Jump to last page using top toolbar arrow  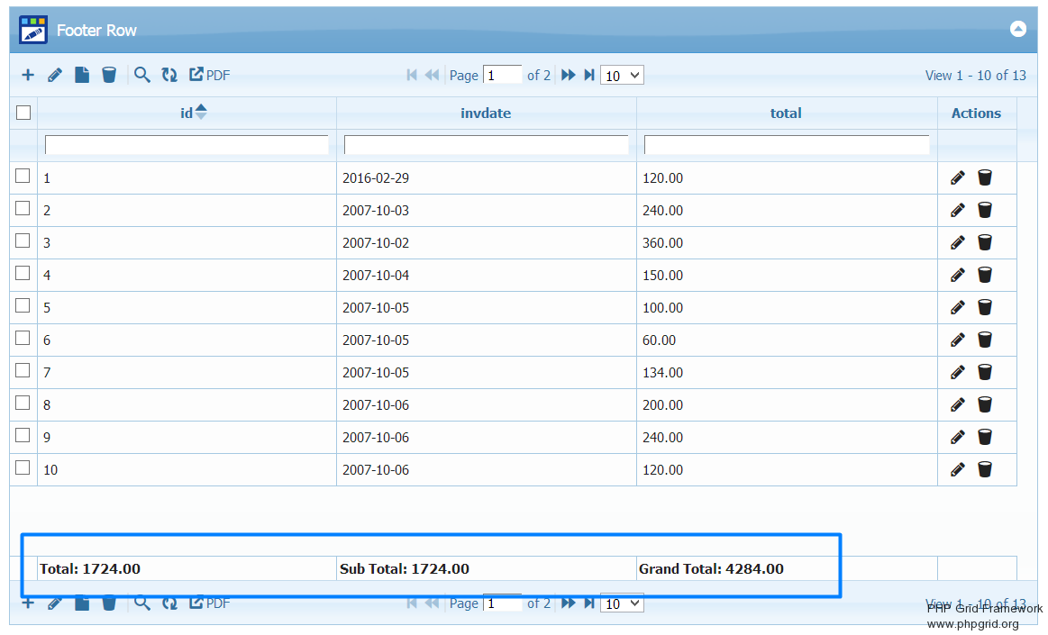[x=589, y=75]
